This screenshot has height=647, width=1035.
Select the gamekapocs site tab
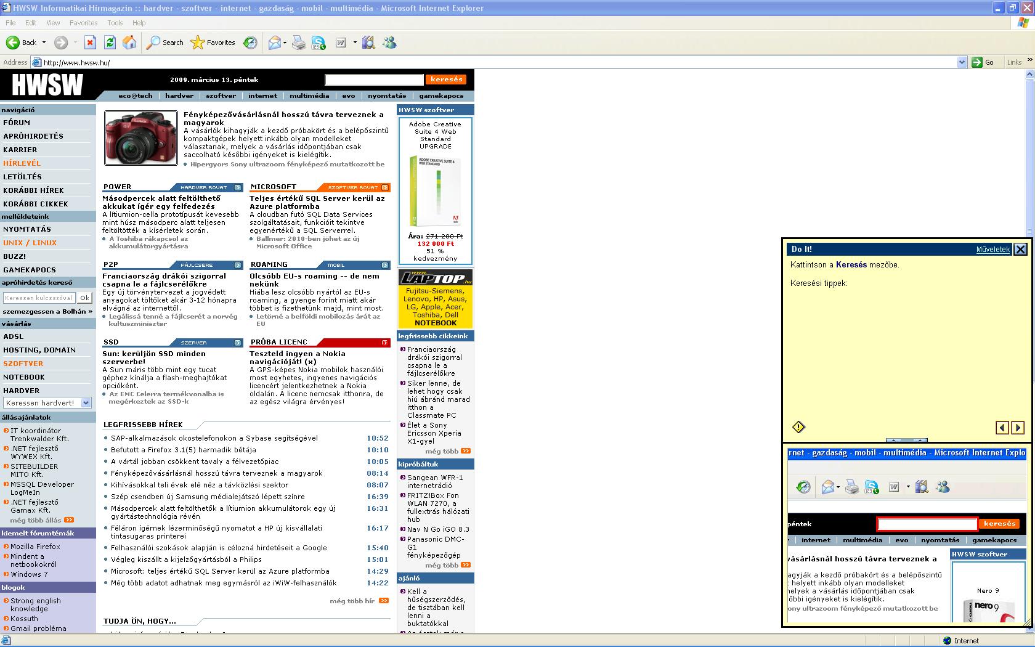(x=441, y=96)
